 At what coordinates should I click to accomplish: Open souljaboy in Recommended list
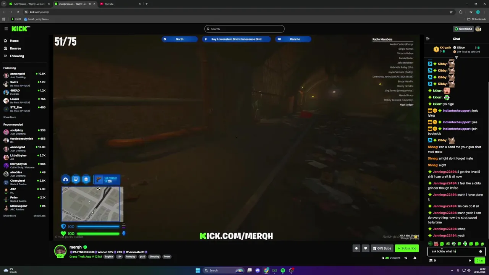coord(24,132)
